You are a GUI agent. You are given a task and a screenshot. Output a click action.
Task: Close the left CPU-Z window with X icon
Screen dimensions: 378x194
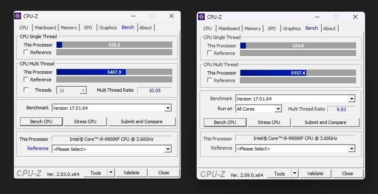coord(172,16)
